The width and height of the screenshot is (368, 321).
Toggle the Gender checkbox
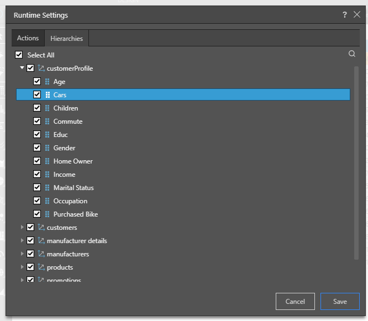pyautogui.click(x=37, y=148)
